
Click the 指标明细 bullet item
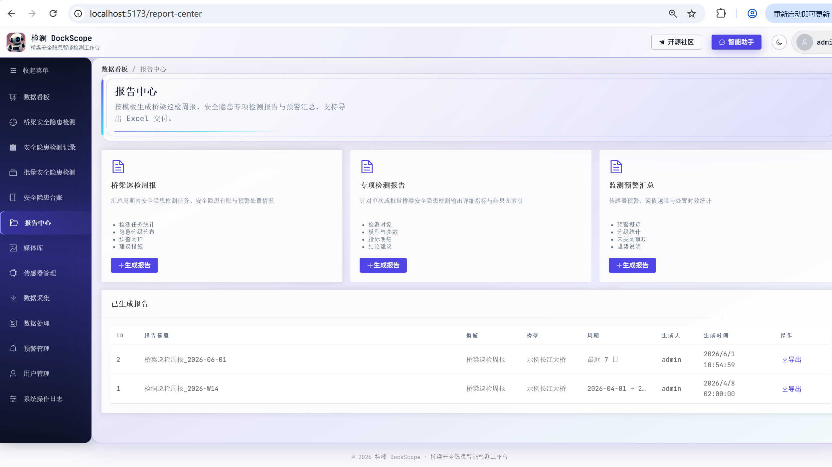coord(380,239)
